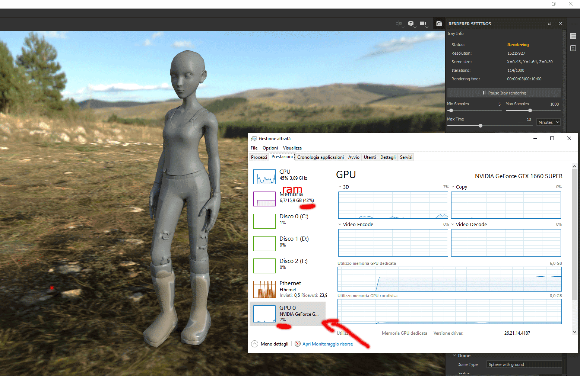Viewport: 580px width, 376px height.
Task: Select the GPU 0 performance item
Action: click(x=288, y=314)
